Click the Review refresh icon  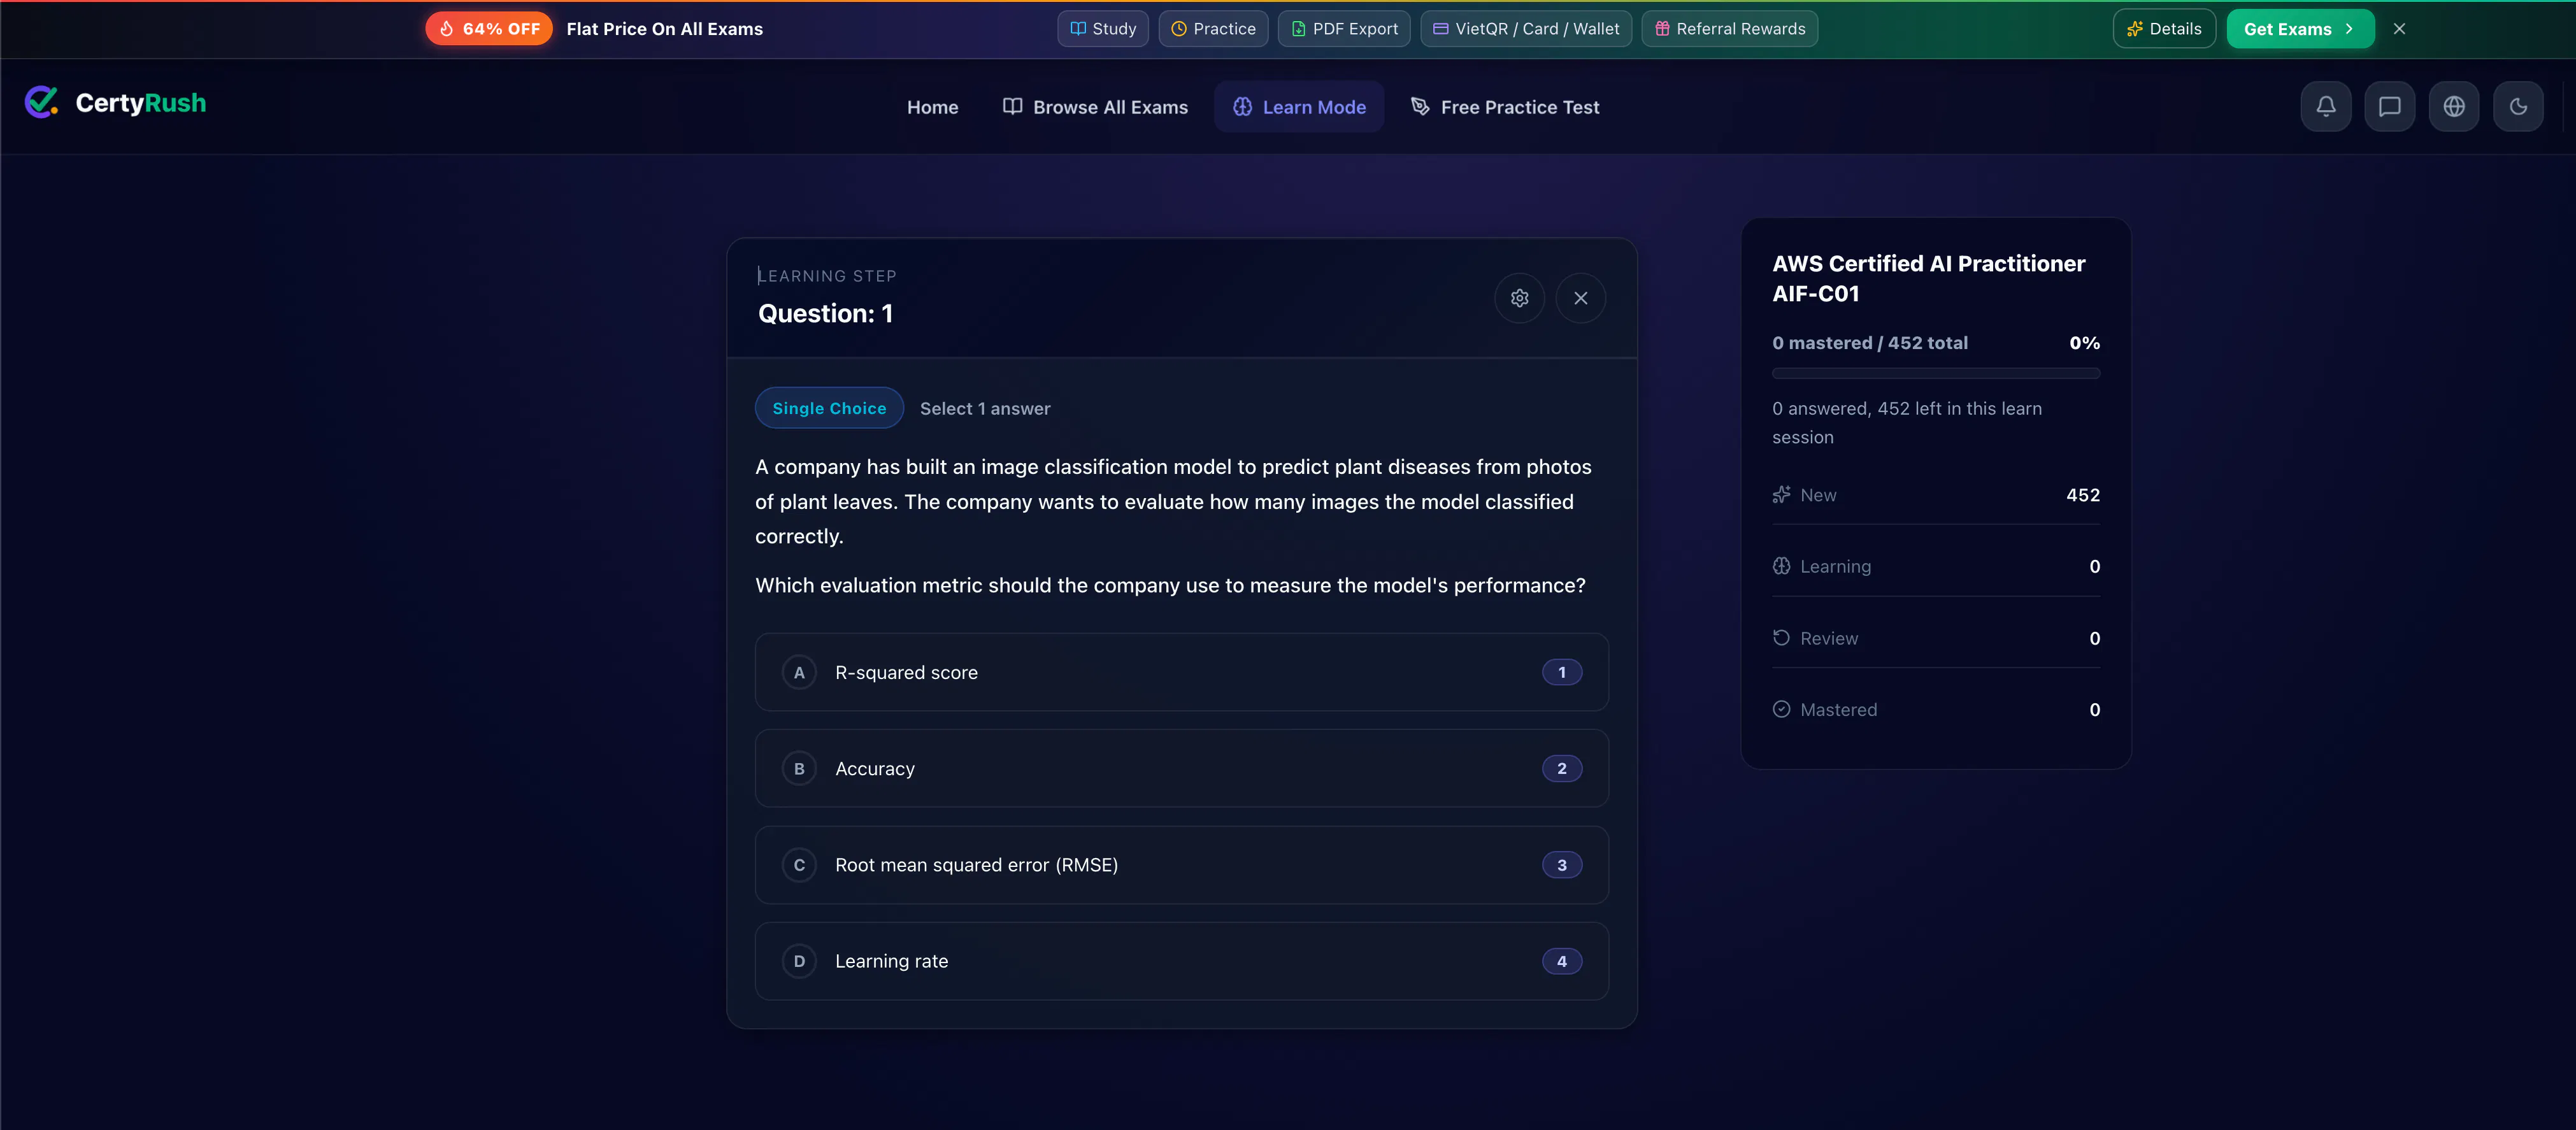[x=1782, y=638]
